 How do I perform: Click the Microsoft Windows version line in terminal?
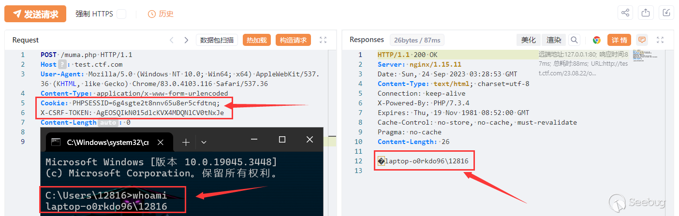click(161, 162)
